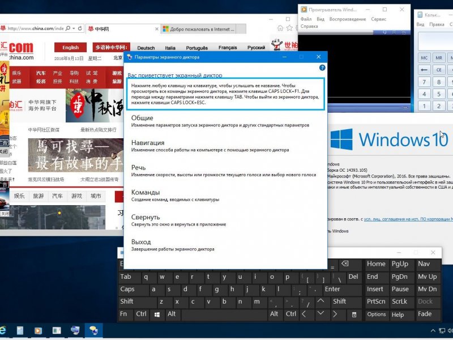The image size is (453, 340).
Task: Click the Narrator settings title bar icon
Action: 130,57
